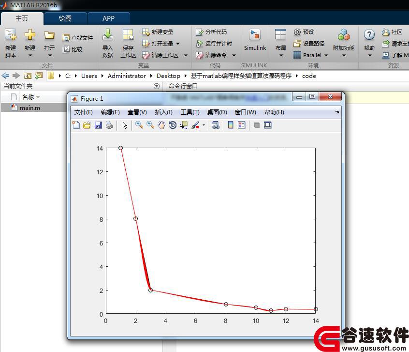Go up one folder level

pos(28,76)
